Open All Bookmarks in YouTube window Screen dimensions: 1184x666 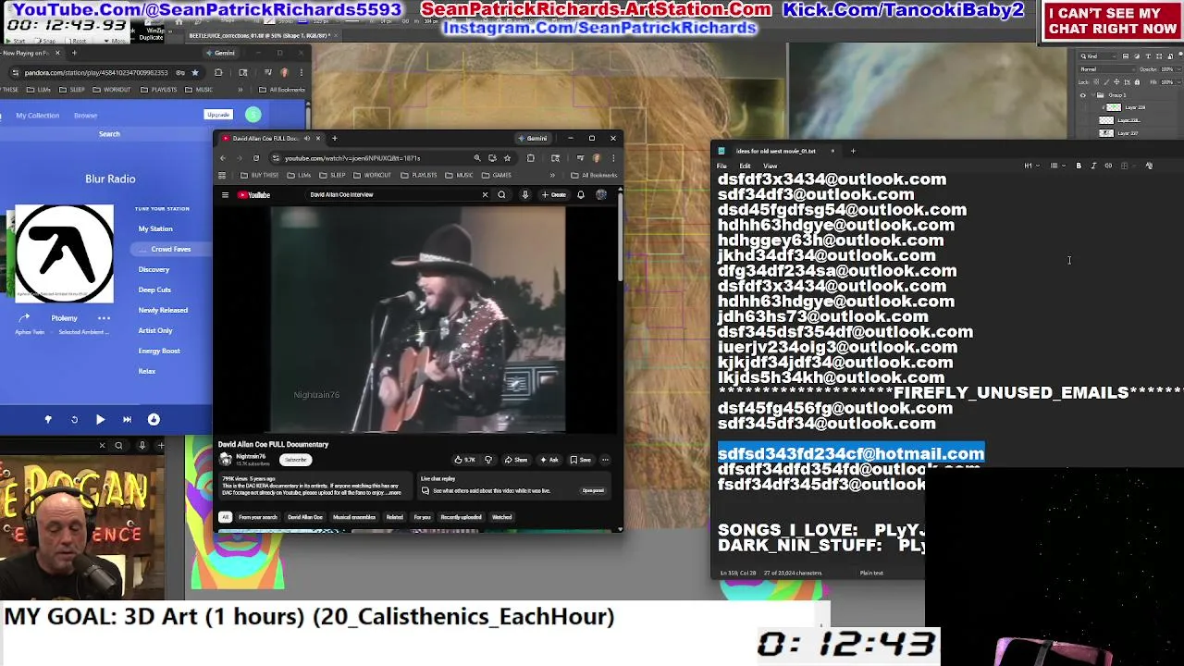[594, 175]
